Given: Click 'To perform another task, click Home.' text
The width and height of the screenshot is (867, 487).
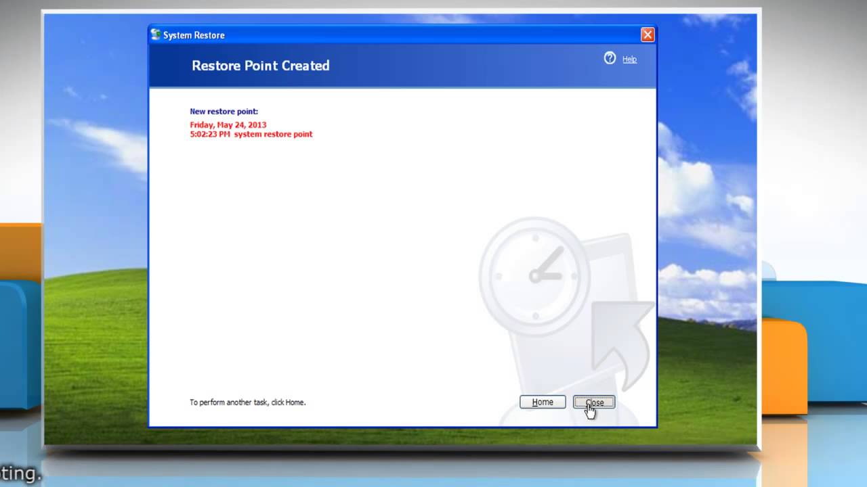Looking at the screenshot, I should [247, 402].
